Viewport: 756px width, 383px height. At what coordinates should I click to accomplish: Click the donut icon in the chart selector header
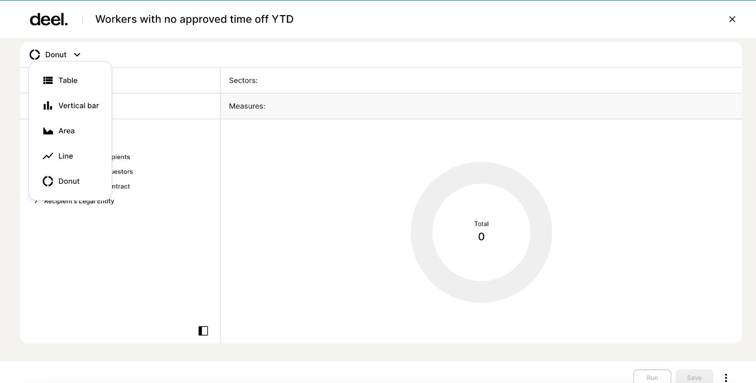pos(35,55)
